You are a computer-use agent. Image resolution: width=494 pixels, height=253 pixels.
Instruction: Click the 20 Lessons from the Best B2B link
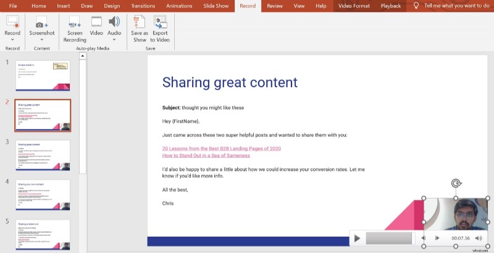(222, 149)
